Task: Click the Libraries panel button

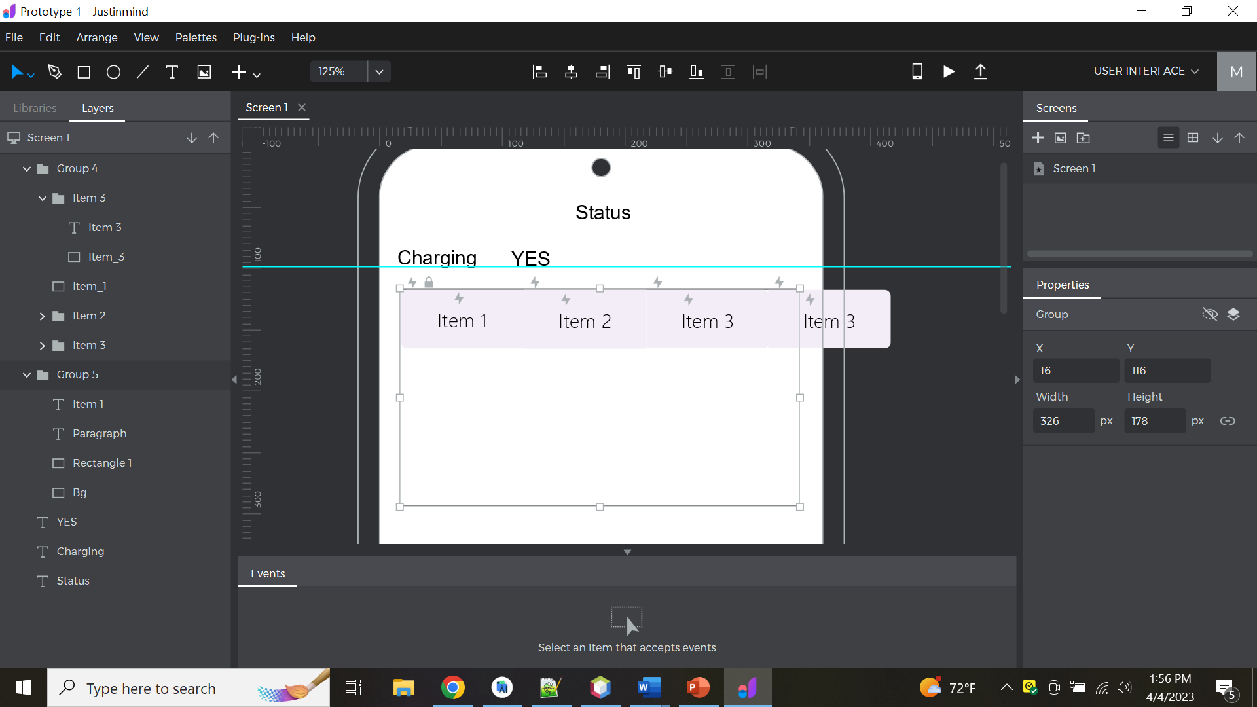Action: click(x=35, y=107)
